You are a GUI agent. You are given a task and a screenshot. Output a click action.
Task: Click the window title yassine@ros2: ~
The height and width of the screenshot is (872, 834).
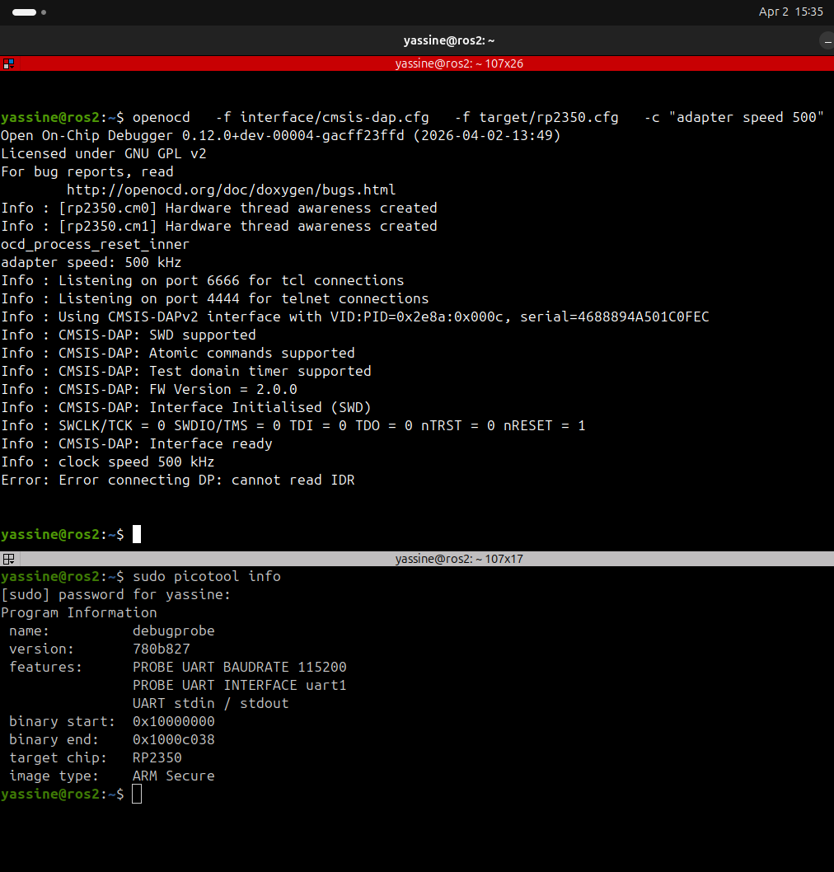point(448,40)
